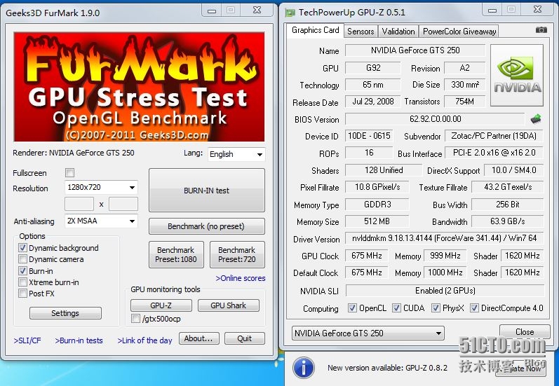The height and width of the screenshot is (386, 559).
Task: Enable Dynamic camera option
Action: (22, 259)
